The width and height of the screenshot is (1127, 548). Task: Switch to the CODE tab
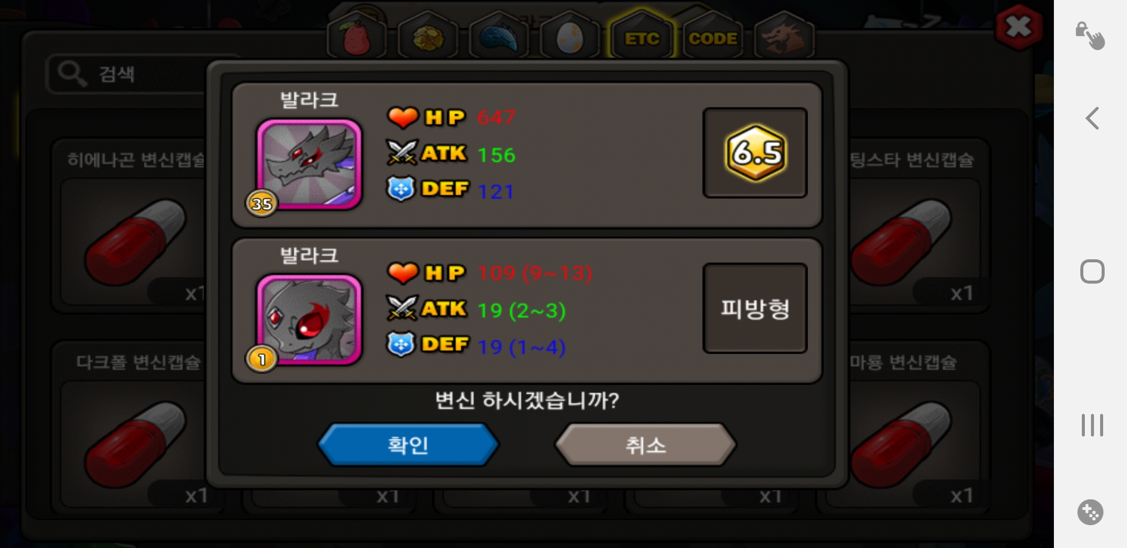point(713,37)
